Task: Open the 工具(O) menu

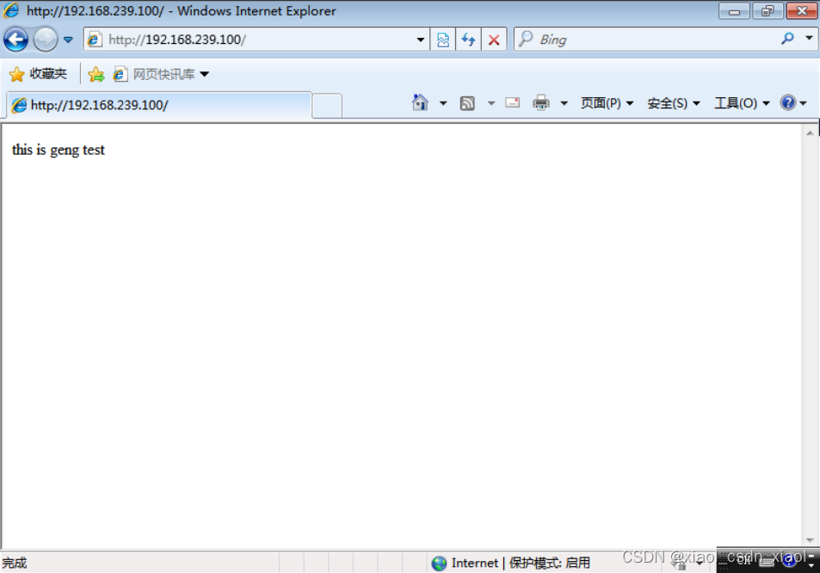Action: [742, 103]
